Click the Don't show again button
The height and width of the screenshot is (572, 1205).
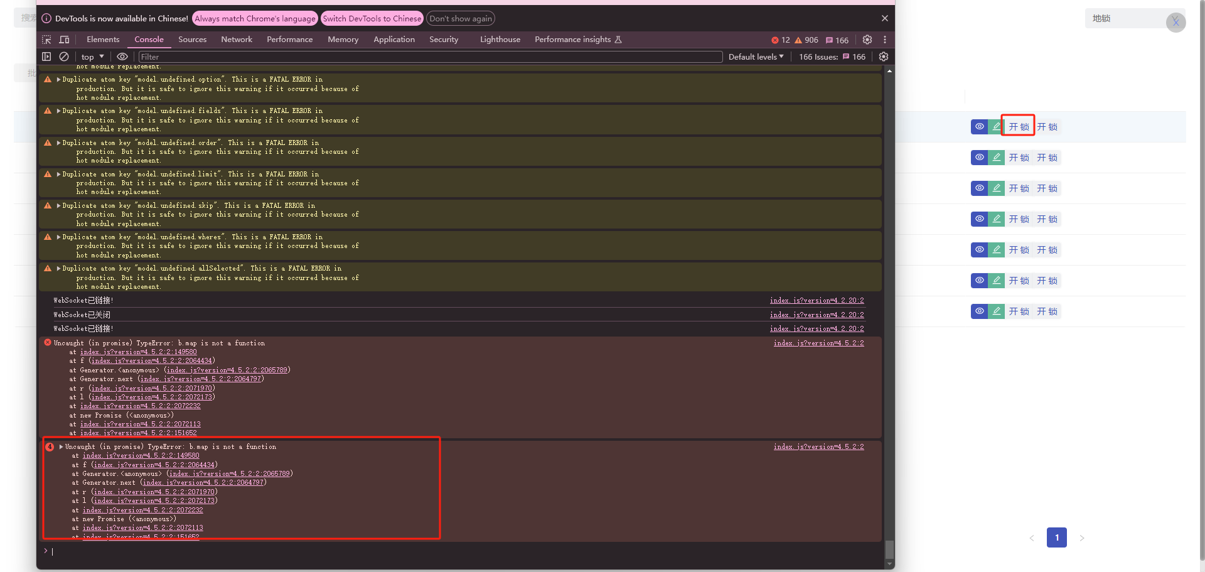[461, 18]
